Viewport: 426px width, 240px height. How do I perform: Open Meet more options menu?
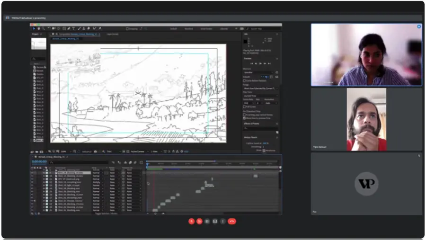223,221
